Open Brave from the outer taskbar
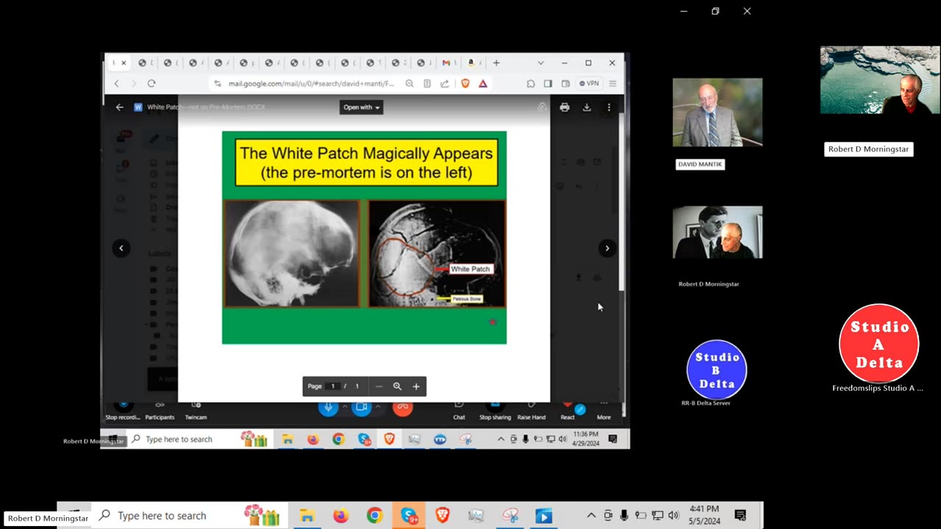This screenshot has height=529, width=941. (443, 516)
